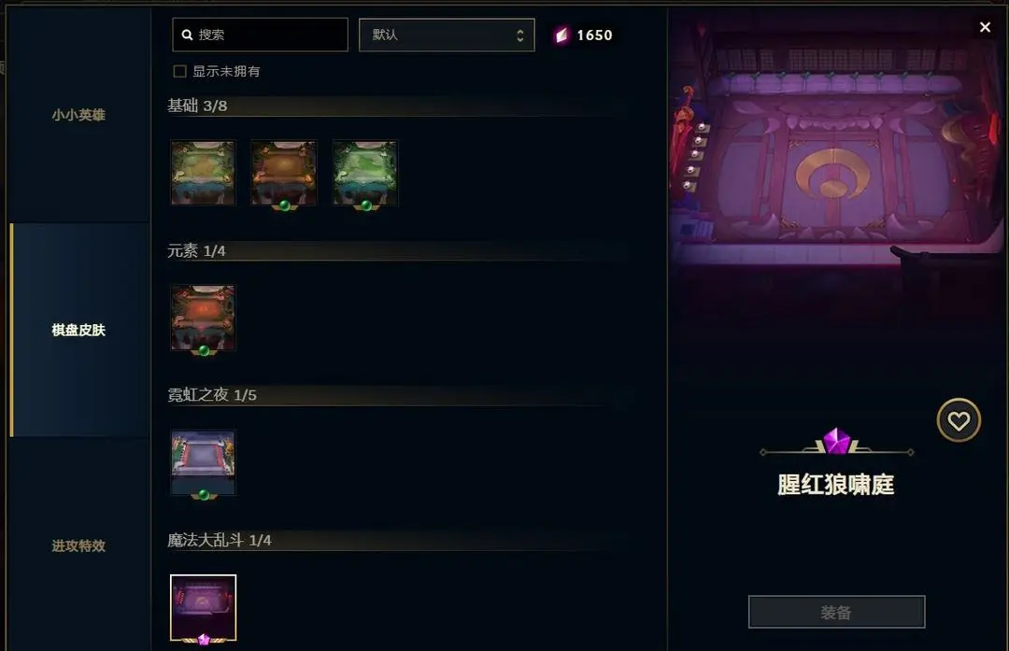Click the magnifier search icon

coord(187,35)
